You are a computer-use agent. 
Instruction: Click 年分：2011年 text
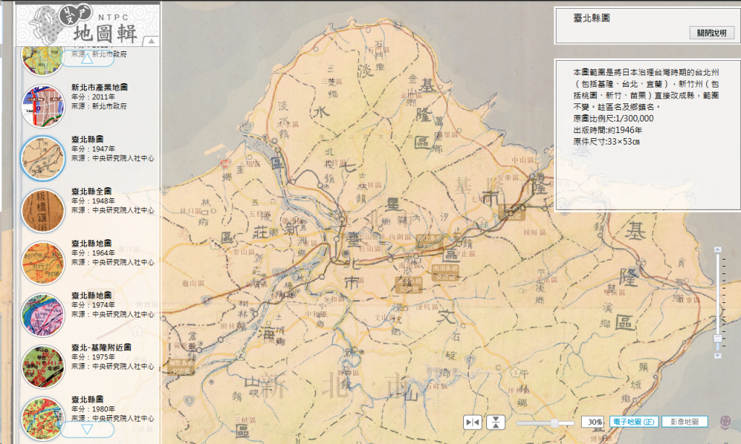coord(93,97)
